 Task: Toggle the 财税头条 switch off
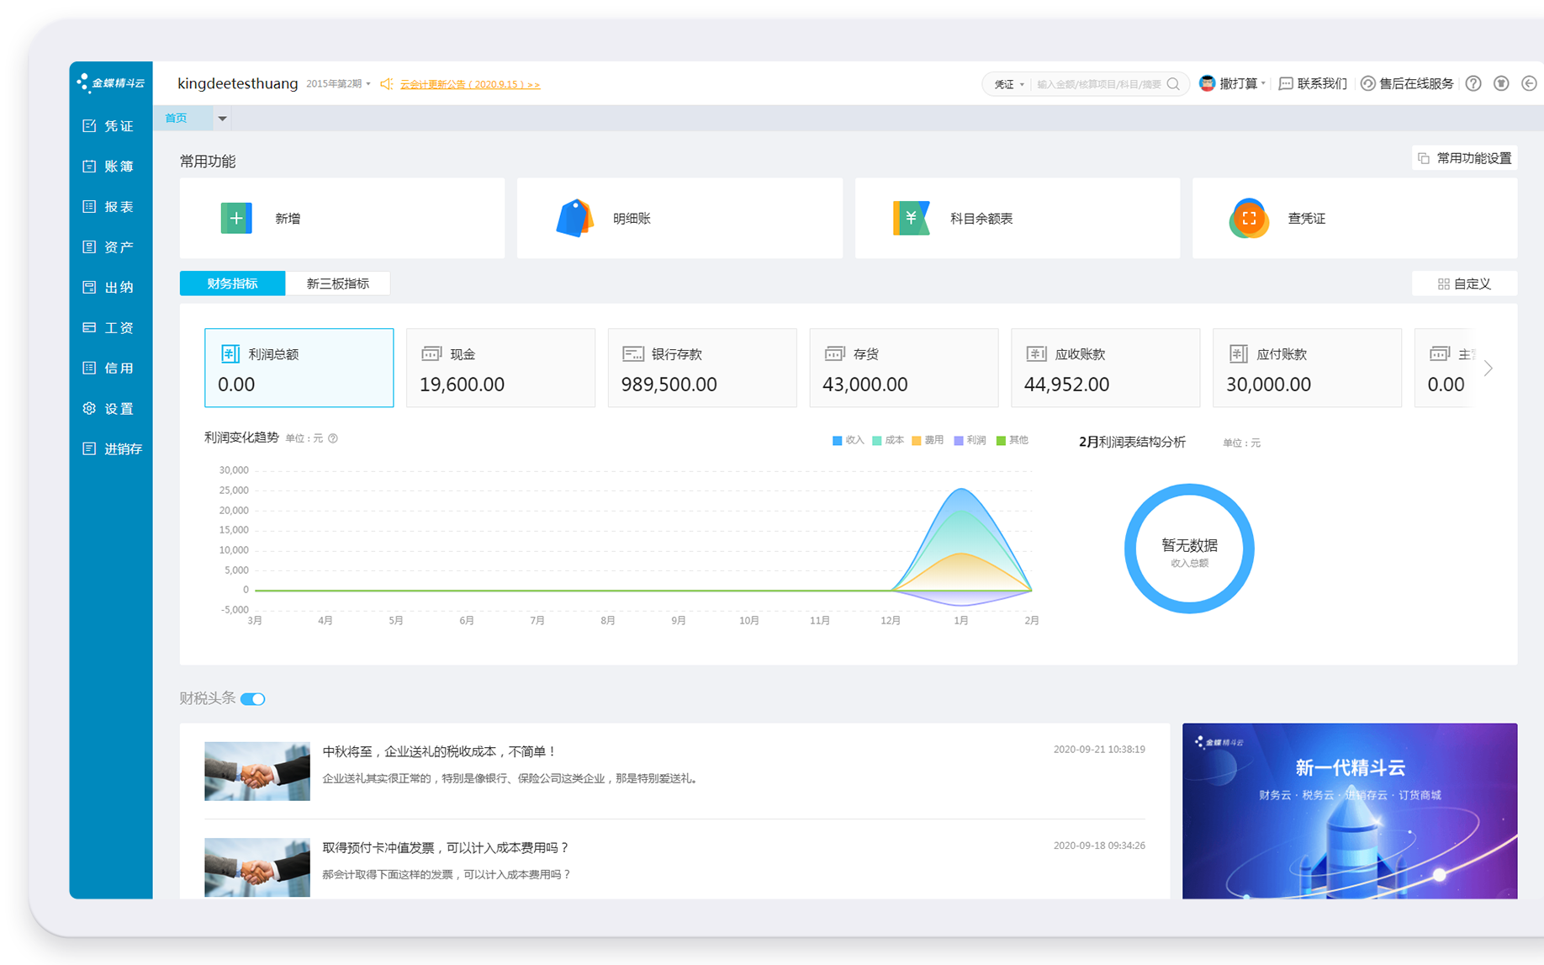(x=253, y=699)
